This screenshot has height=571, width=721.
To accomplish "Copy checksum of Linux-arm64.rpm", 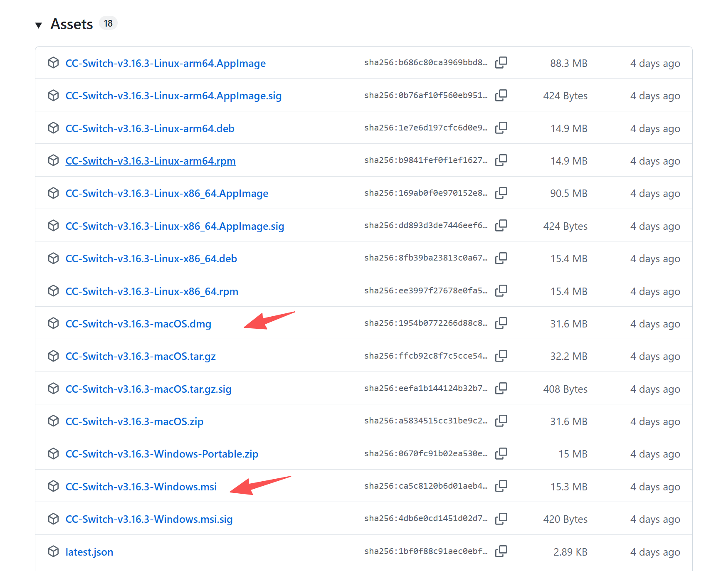I will (x=501, y=160).
